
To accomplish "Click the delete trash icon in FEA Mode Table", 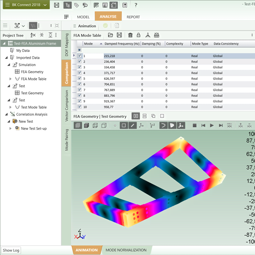I will tap(130, 35).
